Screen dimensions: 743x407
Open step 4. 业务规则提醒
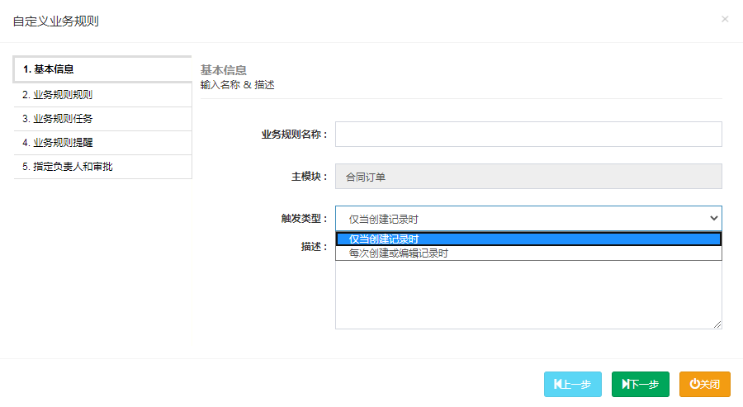(102, 143)
